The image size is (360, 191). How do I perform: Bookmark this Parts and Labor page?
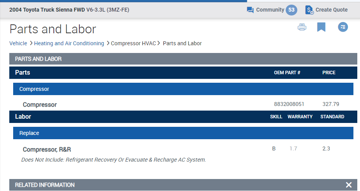tap(321, 27)
